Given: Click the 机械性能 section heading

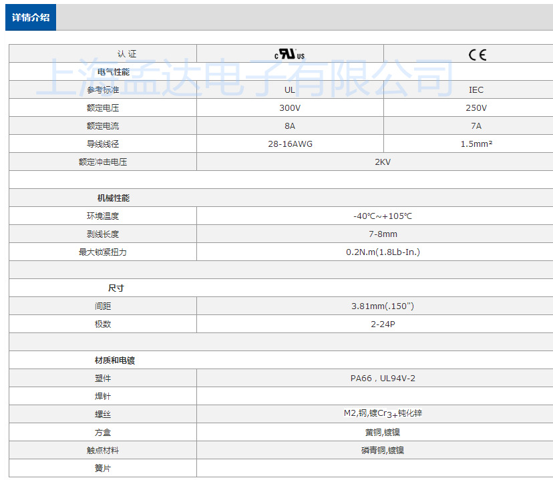Looking at the screenshot, I should tap(114, 198).
